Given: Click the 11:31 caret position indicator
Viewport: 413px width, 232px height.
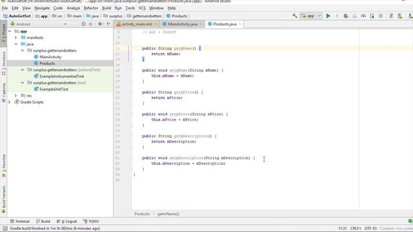Looking at the screenshot, I should click(342, 229).
